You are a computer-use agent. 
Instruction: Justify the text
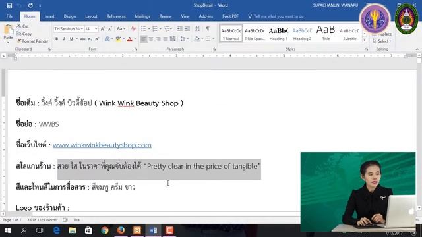(166, 39)
